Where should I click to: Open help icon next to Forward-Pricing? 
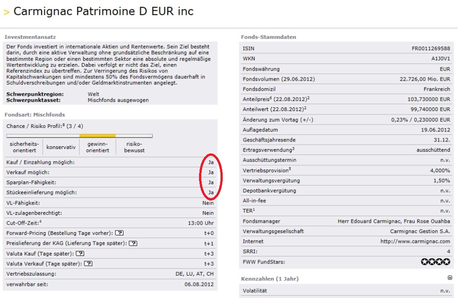click(x=119, y=233)
